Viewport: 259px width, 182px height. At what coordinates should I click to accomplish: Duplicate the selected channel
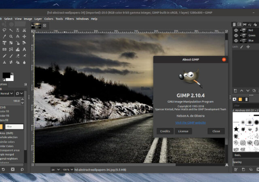coord(254,91)
